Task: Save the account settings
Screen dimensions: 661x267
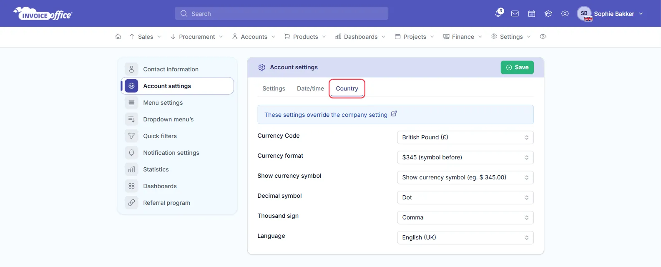Action: 517,67
